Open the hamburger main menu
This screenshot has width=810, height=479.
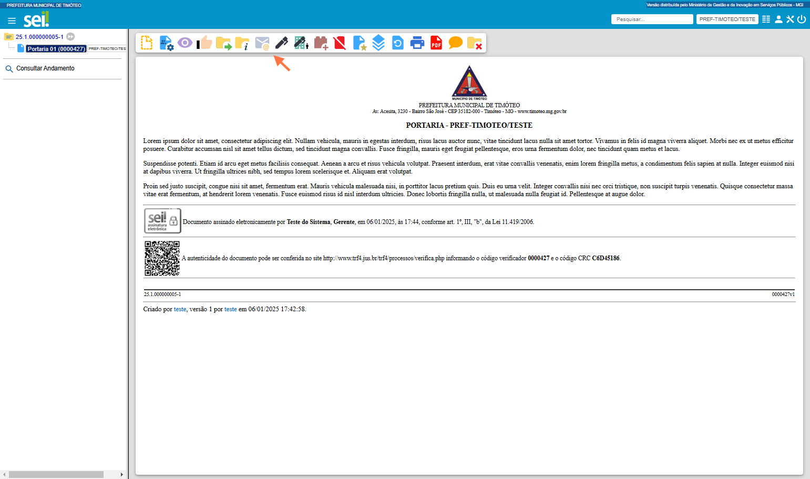(x=12, y=21)
